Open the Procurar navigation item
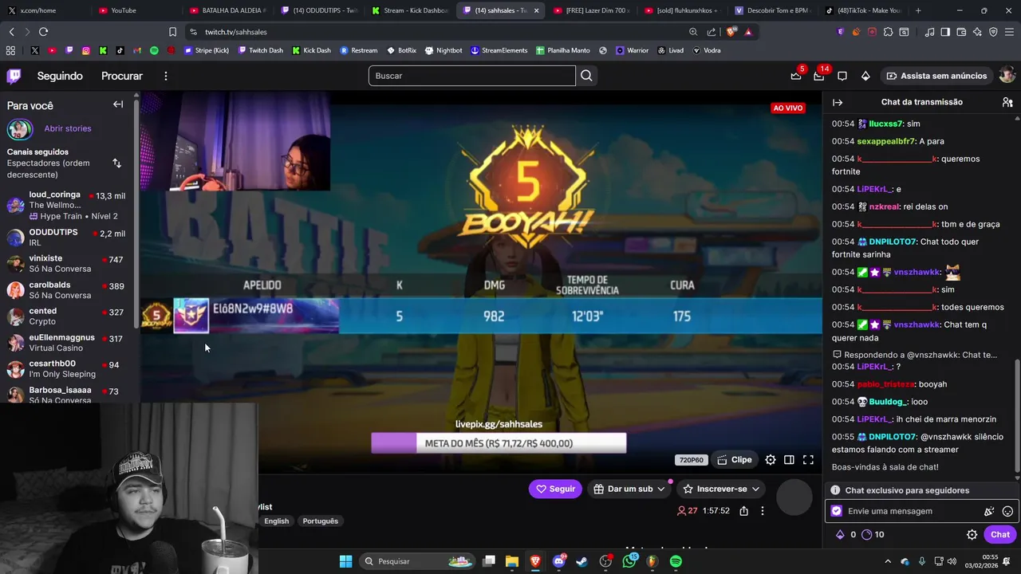The image size is (1021, 574). point(122,76)
